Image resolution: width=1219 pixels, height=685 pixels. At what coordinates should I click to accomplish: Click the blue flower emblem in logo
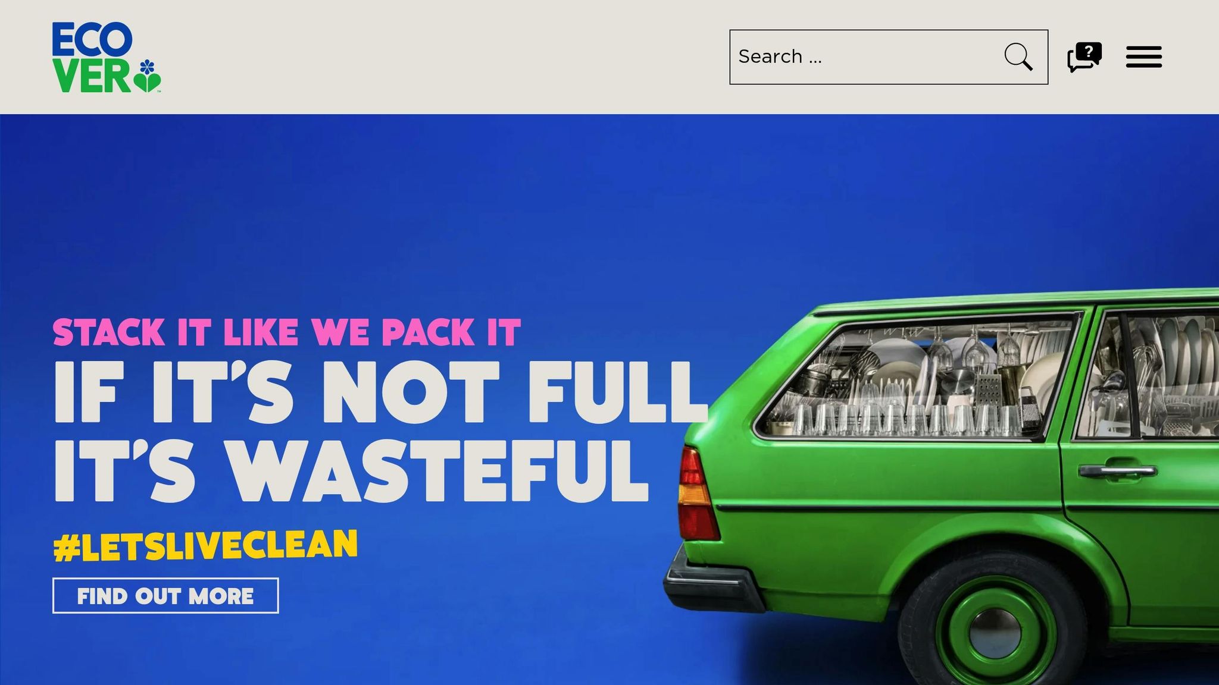tap(147, 66)
